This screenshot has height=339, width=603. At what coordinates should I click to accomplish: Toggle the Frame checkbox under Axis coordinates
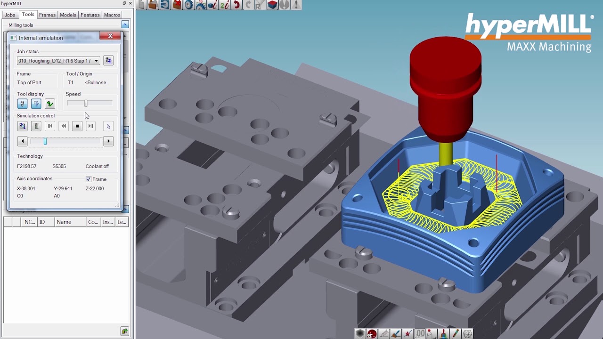[88, 179]
